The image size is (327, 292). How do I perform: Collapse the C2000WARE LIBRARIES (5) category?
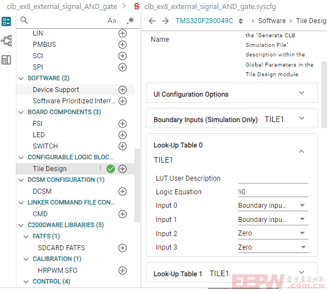pos(21,225)
